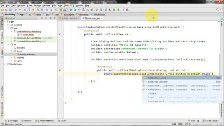
Task: Open the Android project view dropdown
Action: tap(21, 18)
